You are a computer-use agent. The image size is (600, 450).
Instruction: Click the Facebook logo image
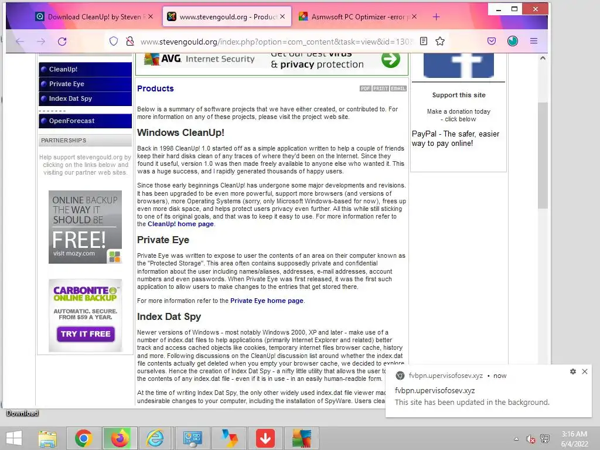point(458,66)
